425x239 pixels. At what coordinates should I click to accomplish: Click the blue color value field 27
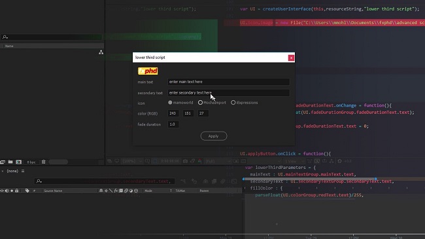203,113
